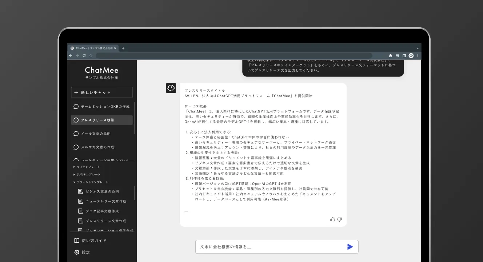Click the browser home icon
The width and height of the screenshot is (483, 262).
pyautogui.click(x=91, y=56)
